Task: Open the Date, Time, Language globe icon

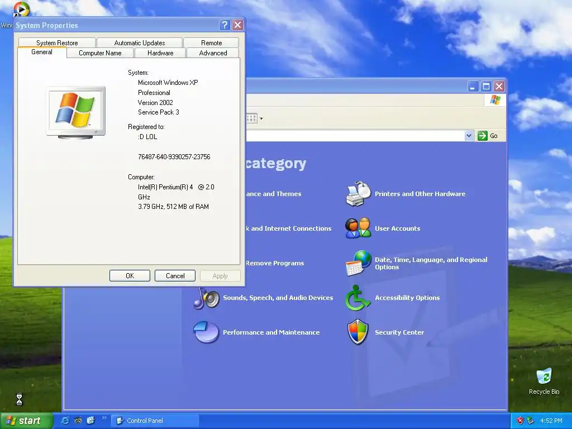Action: [x=358, y=263]
